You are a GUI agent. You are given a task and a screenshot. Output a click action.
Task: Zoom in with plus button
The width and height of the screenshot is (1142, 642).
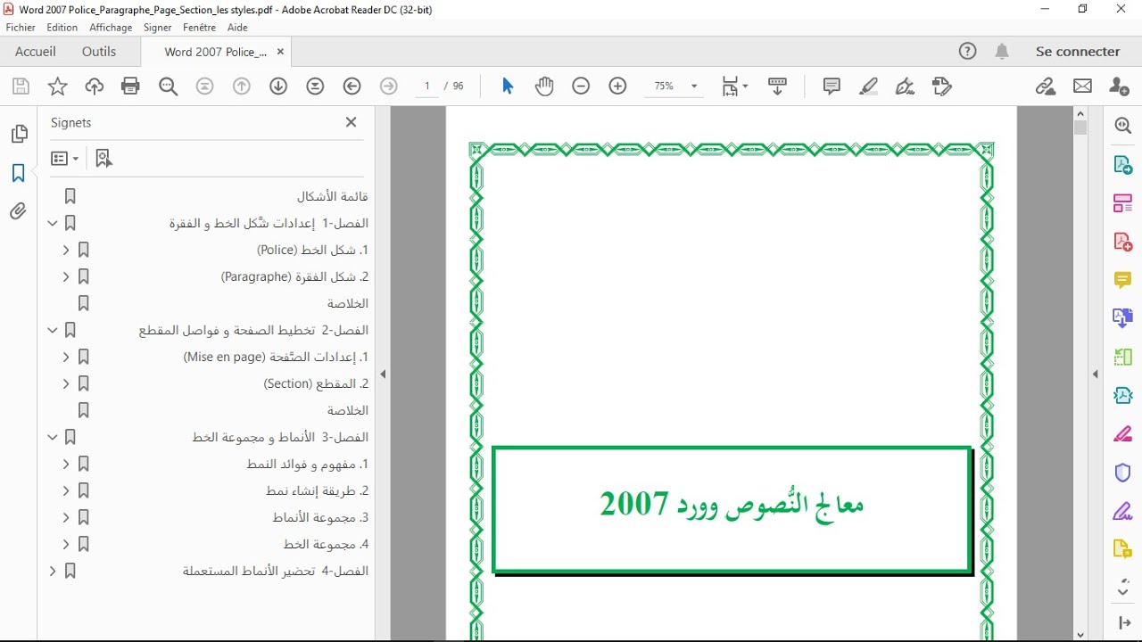coord(617,86)
